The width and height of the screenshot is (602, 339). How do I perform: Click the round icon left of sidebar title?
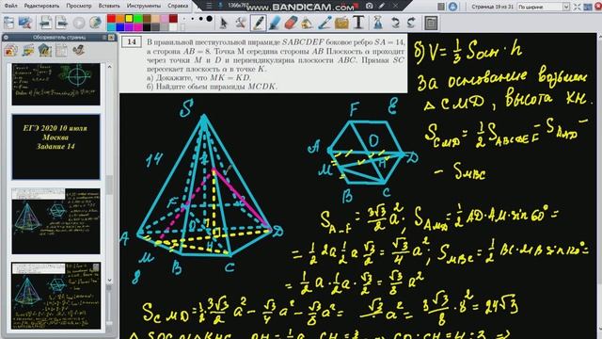coord(6,38)
